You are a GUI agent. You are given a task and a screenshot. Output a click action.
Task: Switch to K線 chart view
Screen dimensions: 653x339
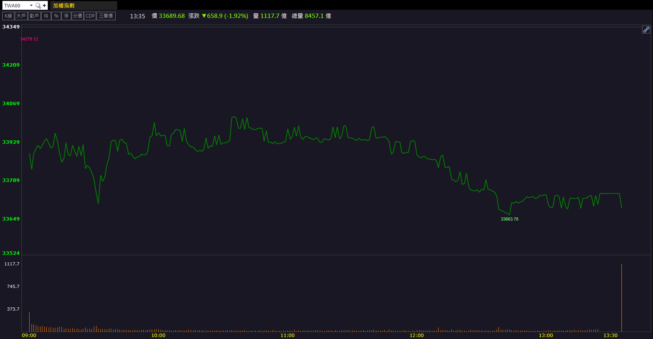click(x=8, y=16)
